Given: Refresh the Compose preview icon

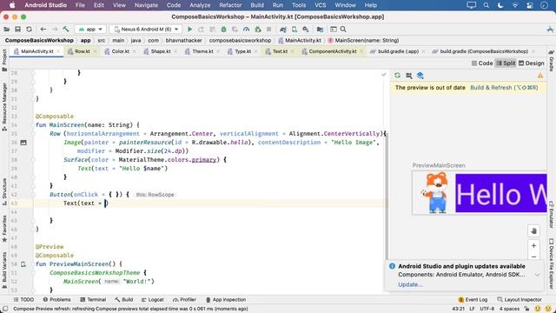Looking at the screenshot, I should pos(397,76).
